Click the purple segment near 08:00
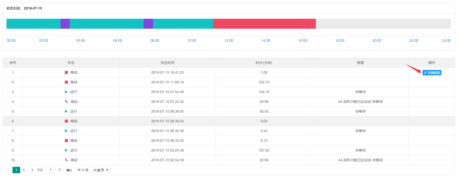The image size is (460, 181). pos(148,24)
